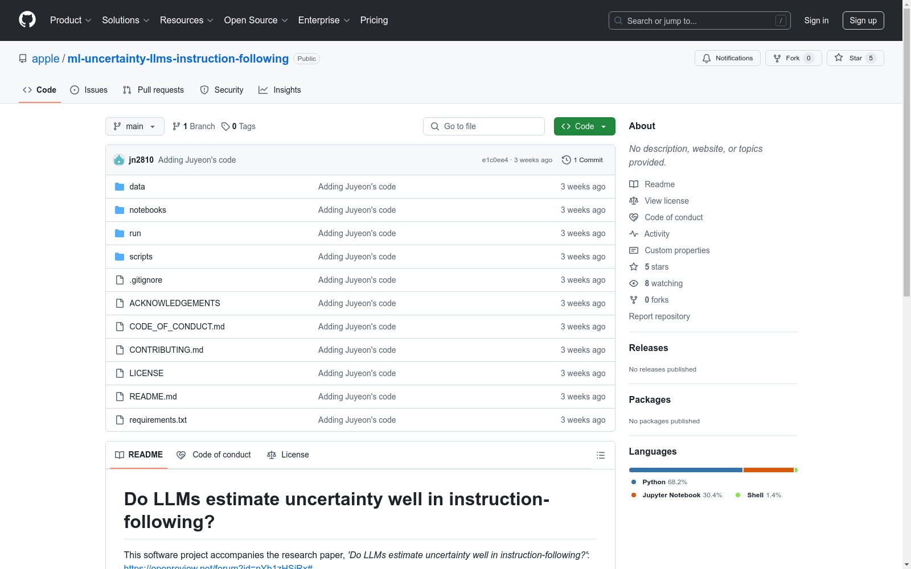911x569 pixels.
Task: Click the scripts folder icon
Action: 120,257
